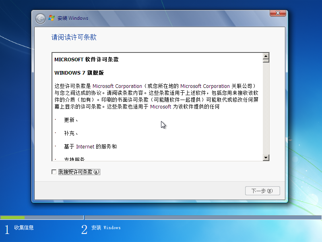Toggle acceptance of the license terms

[54, 171]
